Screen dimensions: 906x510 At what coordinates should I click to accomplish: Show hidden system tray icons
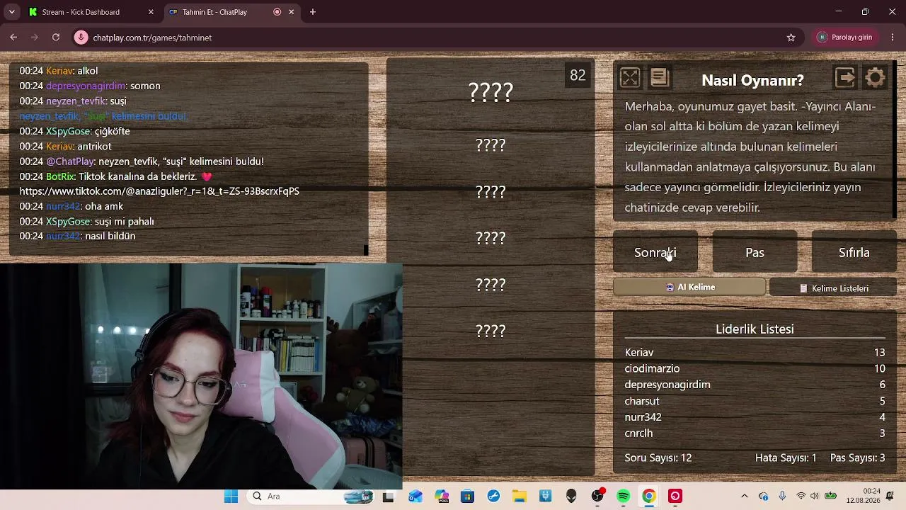click(x=744, y=497)
